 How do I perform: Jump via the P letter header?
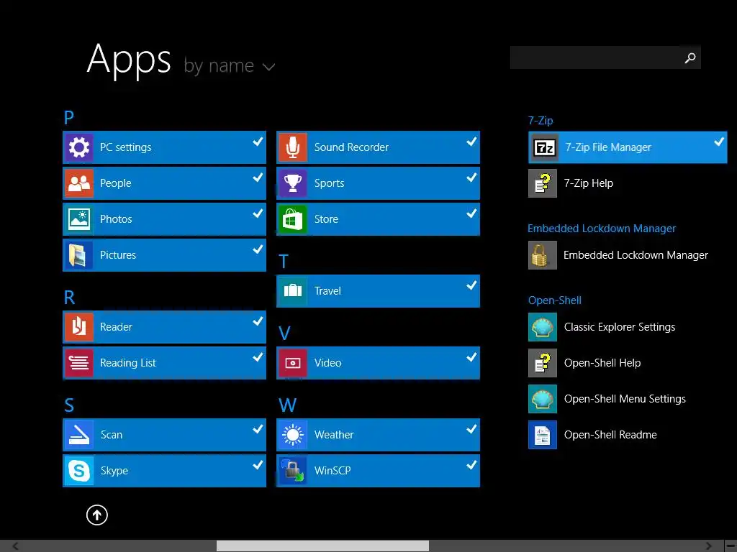pos(68,117)
